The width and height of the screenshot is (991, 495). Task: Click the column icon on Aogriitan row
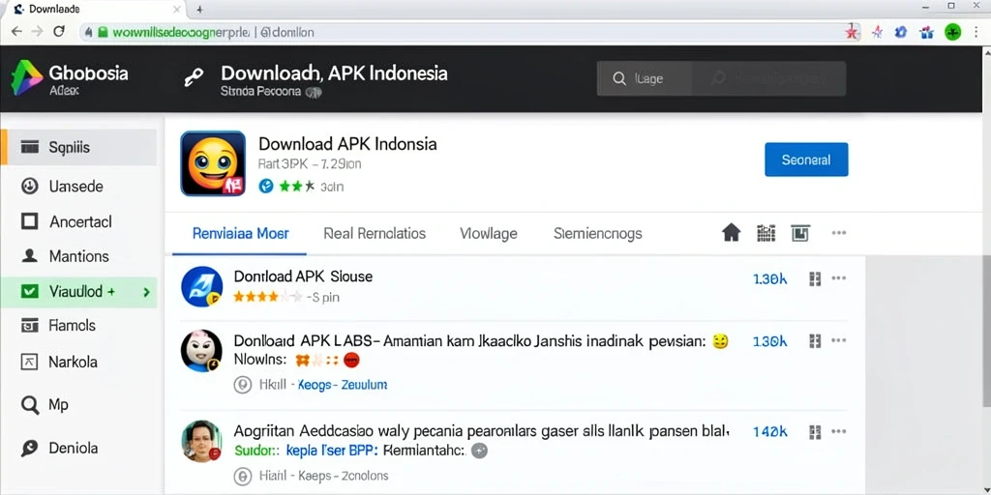click(x=815, y=432)
